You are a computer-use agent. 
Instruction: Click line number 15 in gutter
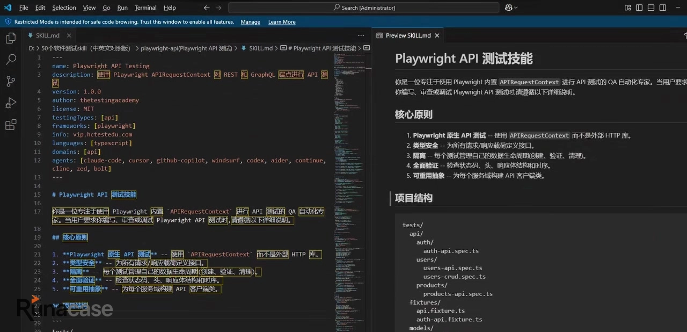pos(37,194)
